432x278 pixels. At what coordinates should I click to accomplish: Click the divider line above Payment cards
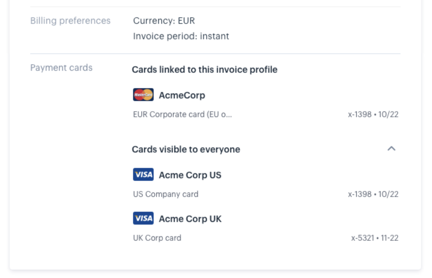coord(215,54)
